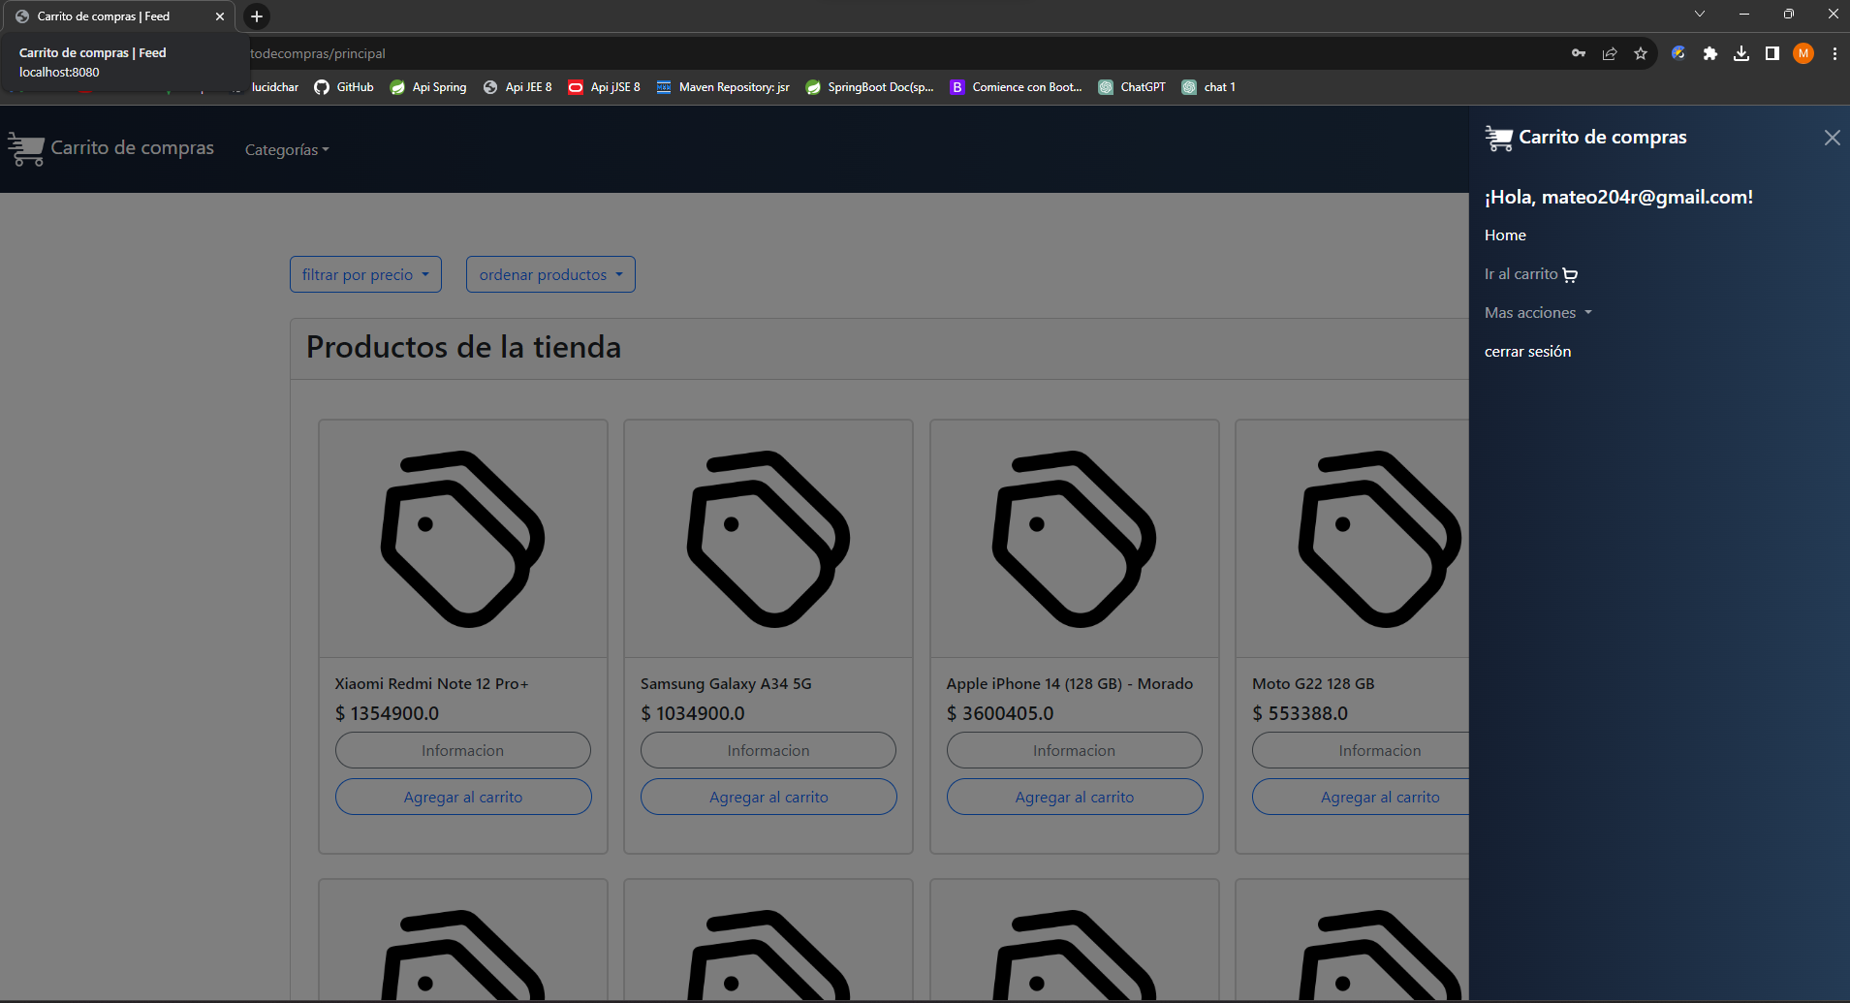The width and height of the screenshot is (1850, 1003).
Task: Click the Google profile avatar
Action: pos(1803,53)
